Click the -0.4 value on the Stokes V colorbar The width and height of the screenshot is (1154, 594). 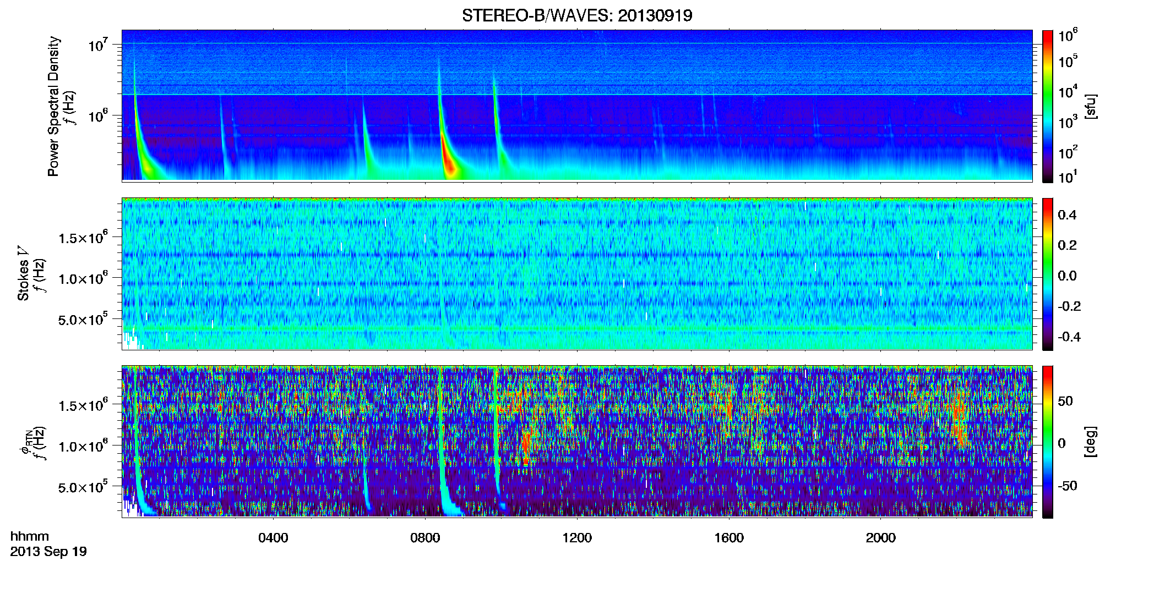[x=1069, y=337]
